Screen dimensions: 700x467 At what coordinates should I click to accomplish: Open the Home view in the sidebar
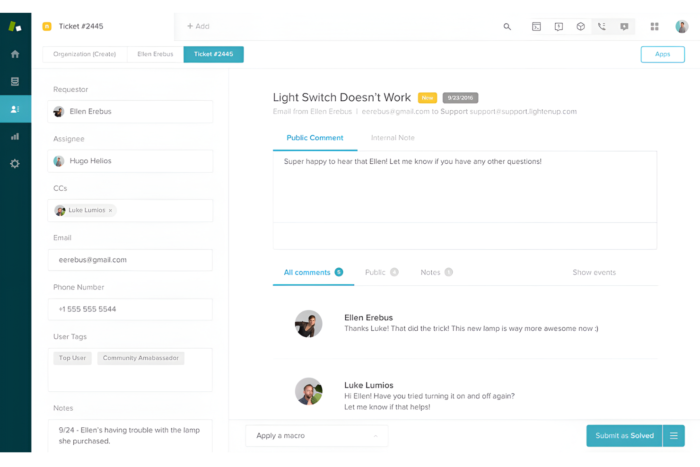pos(15,54)
